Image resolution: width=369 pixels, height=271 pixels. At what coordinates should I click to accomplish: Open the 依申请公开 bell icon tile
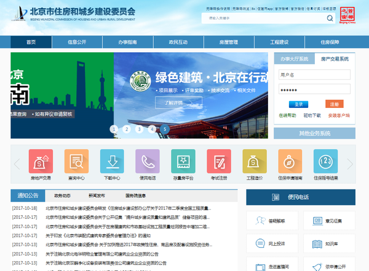point(329,264)
